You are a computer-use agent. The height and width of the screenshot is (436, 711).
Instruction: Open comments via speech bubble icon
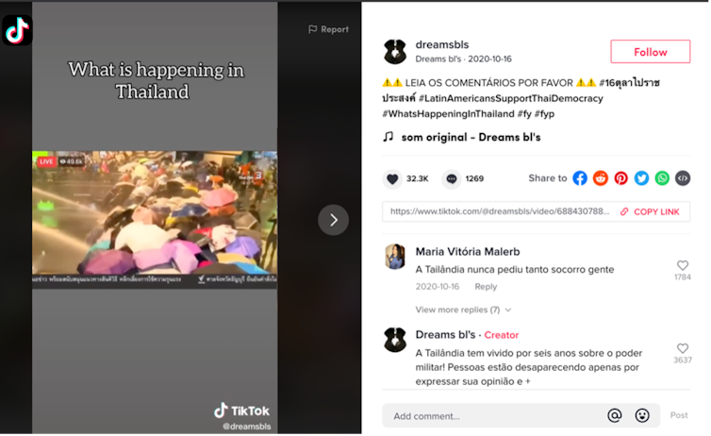pos(452,178)
